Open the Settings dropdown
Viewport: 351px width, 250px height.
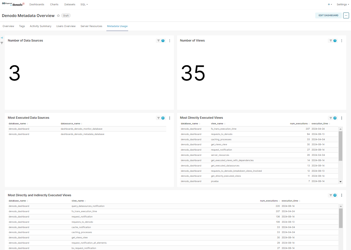coord(343,4)
